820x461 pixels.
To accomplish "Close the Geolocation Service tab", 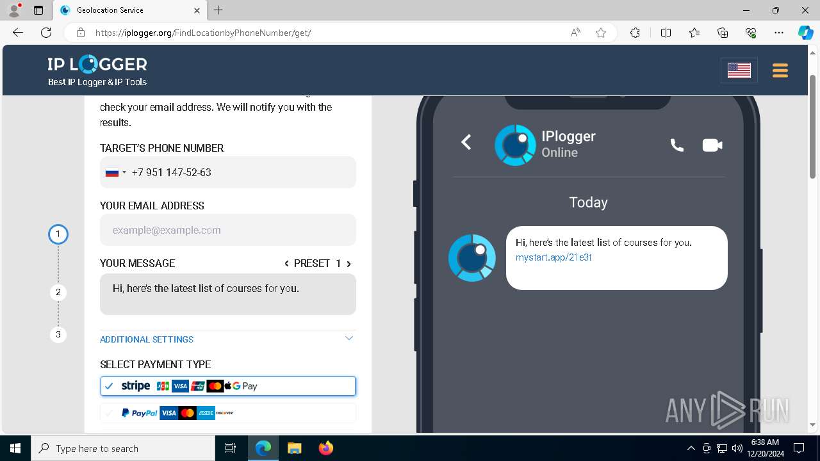I will [x=197, y=10].
